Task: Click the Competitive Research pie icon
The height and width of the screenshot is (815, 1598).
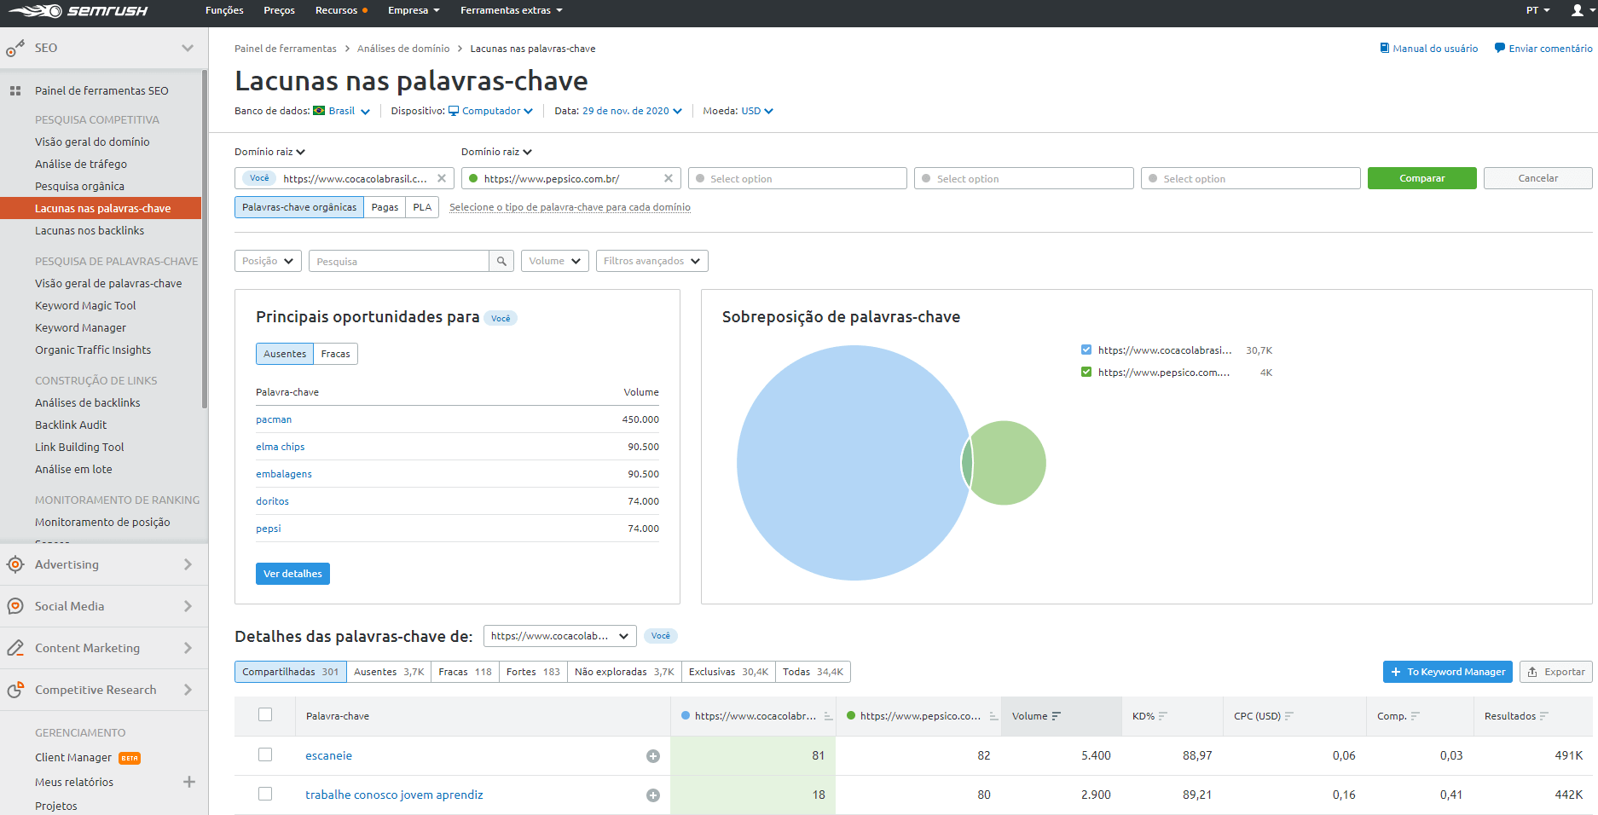Action: tap(15, 690)
